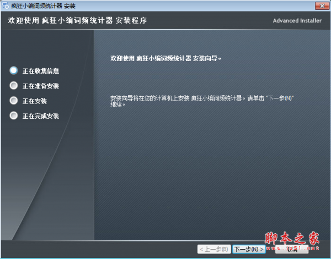Image resolution: width=331 pixels, height=259 pixels.
Task: Click the 正在完成安装 label
Action: pos(41,116)
